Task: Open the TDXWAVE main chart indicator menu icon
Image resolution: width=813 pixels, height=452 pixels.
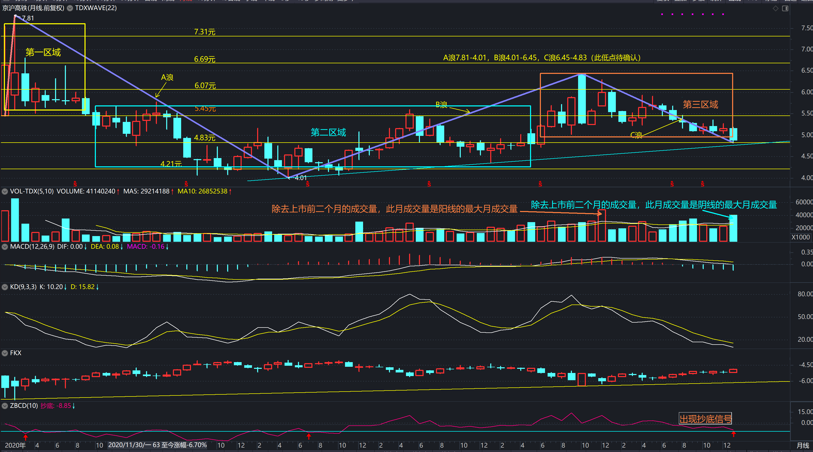Action: [x=70, y=8]
